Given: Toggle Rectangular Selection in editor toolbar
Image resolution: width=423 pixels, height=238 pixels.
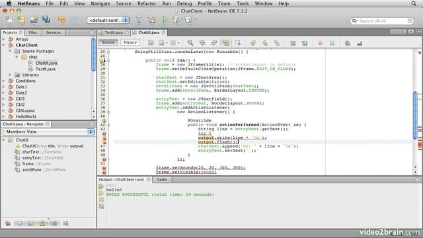Looking at the screenshot, I should click(238, 42).
